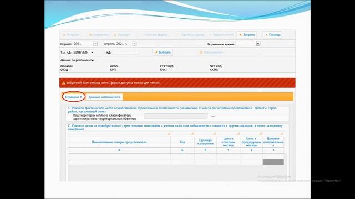This screenshot has width=355, height=199.
Task: Click the disabled Открыть toolbar button
Action: click(x=71, y=35)
